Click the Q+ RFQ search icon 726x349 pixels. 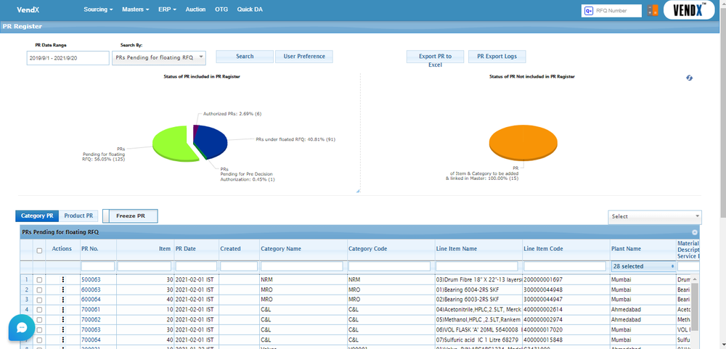[589, 11]
